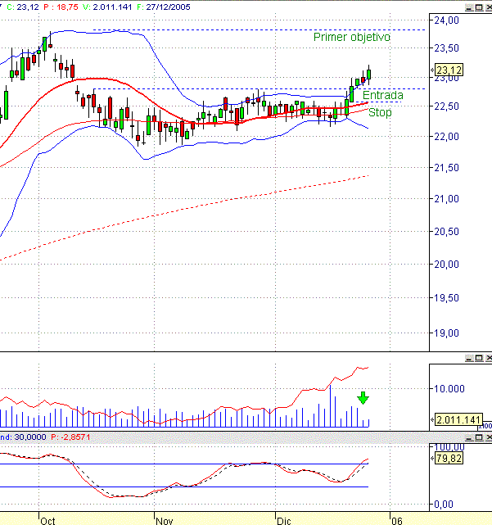Screen dimensions: 492x525
Task: Click the 'Stop' annotation label
Action: coord(380,113)
